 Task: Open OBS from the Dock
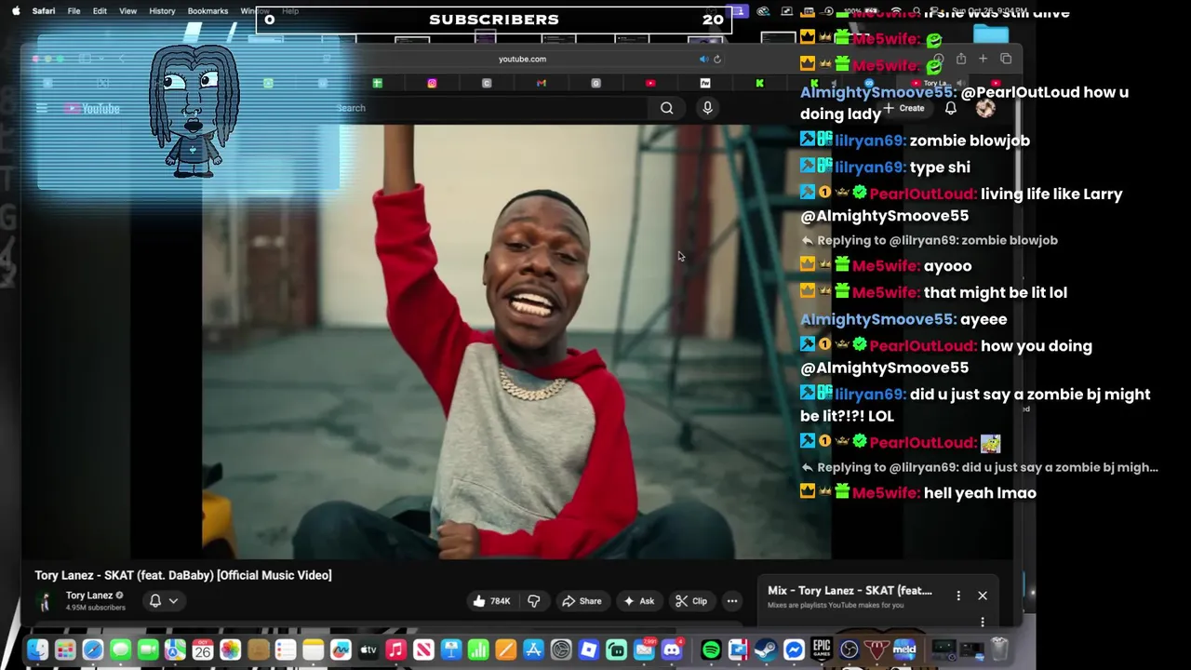(849, 650)
